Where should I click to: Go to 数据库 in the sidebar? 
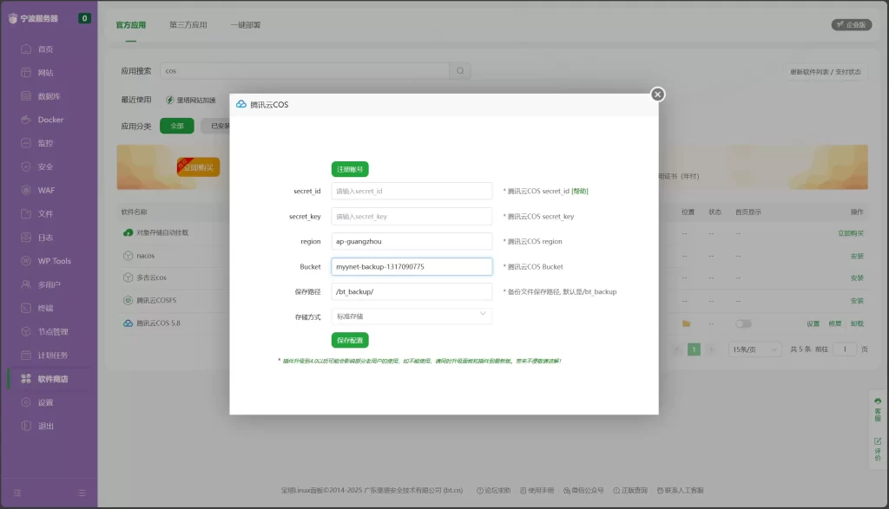click(49, 96)
